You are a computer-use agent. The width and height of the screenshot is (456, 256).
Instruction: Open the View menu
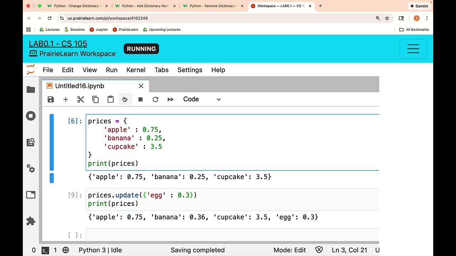click(90, 70)
